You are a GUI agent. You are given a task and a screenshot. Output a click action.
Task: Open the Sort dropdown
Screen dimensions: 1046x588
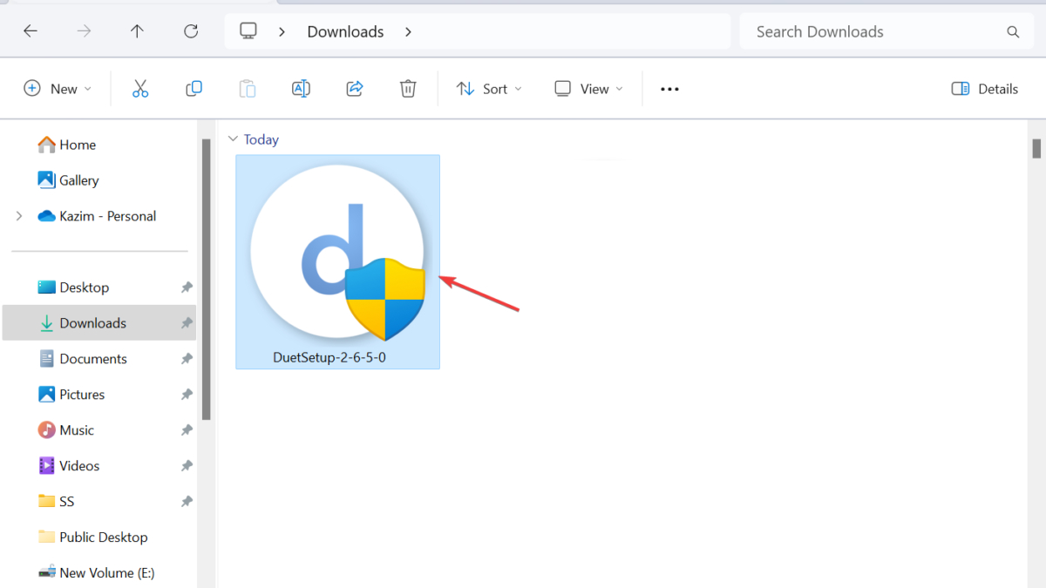488,88
